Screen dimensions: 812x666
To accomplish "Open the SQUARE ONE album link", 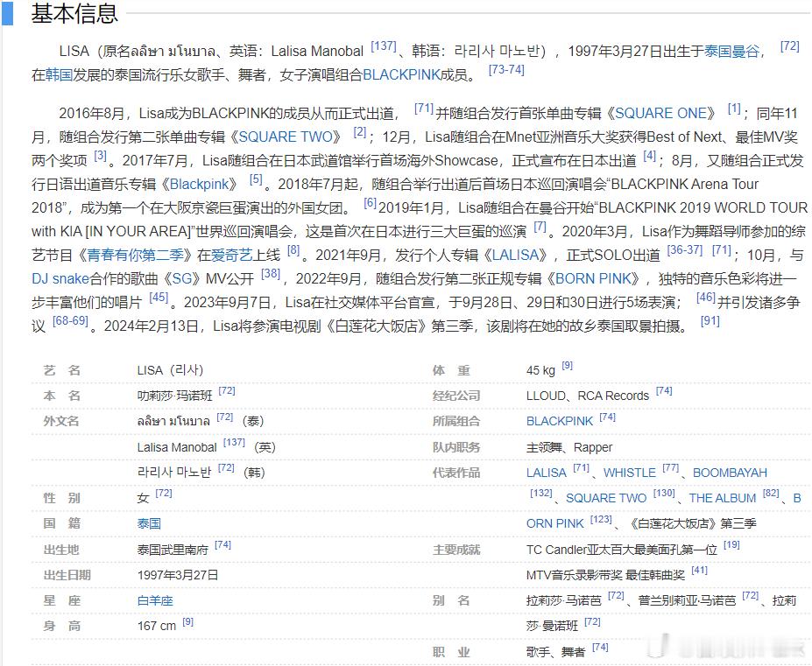I will tap(660, 113).
